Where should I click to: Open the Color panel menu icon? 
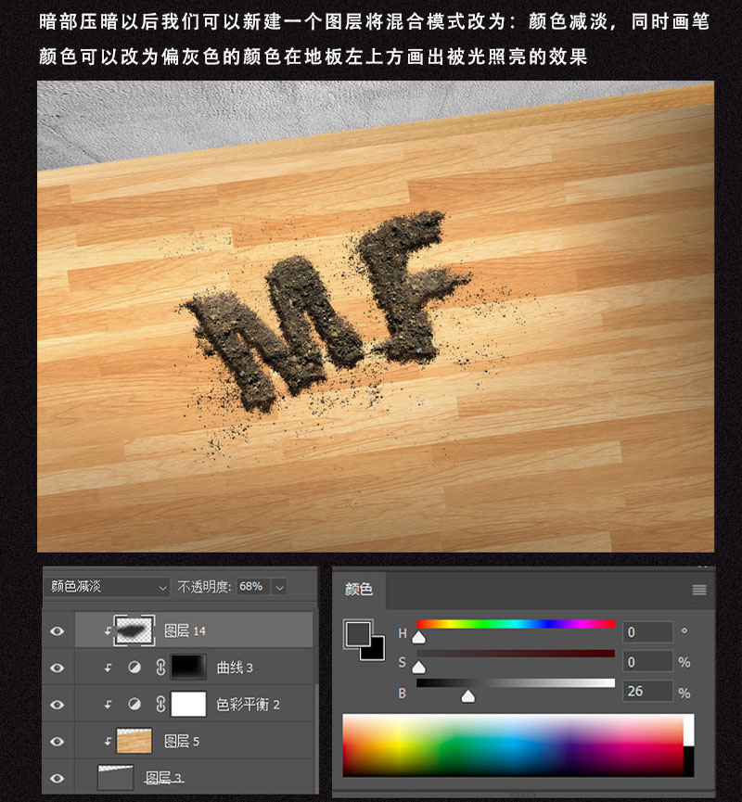coord(697,588)
